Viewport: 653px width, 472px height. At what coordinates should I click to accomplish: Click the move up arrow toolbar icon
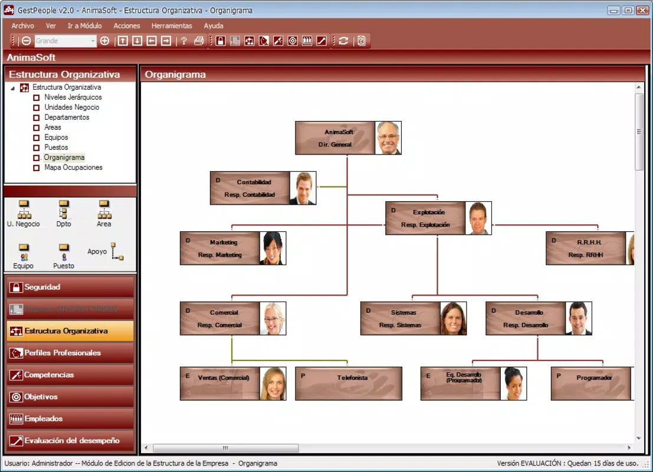click(x=123, y=41)
